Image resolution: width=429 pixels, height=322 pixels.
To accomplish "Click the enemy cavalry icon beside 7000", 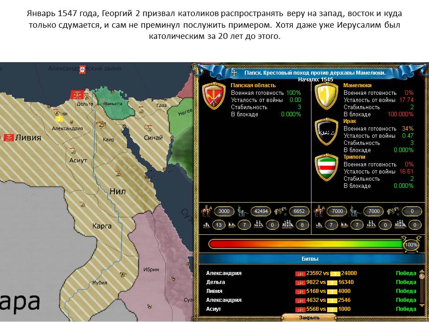I will pyautogui.click(x=319, y=211).
